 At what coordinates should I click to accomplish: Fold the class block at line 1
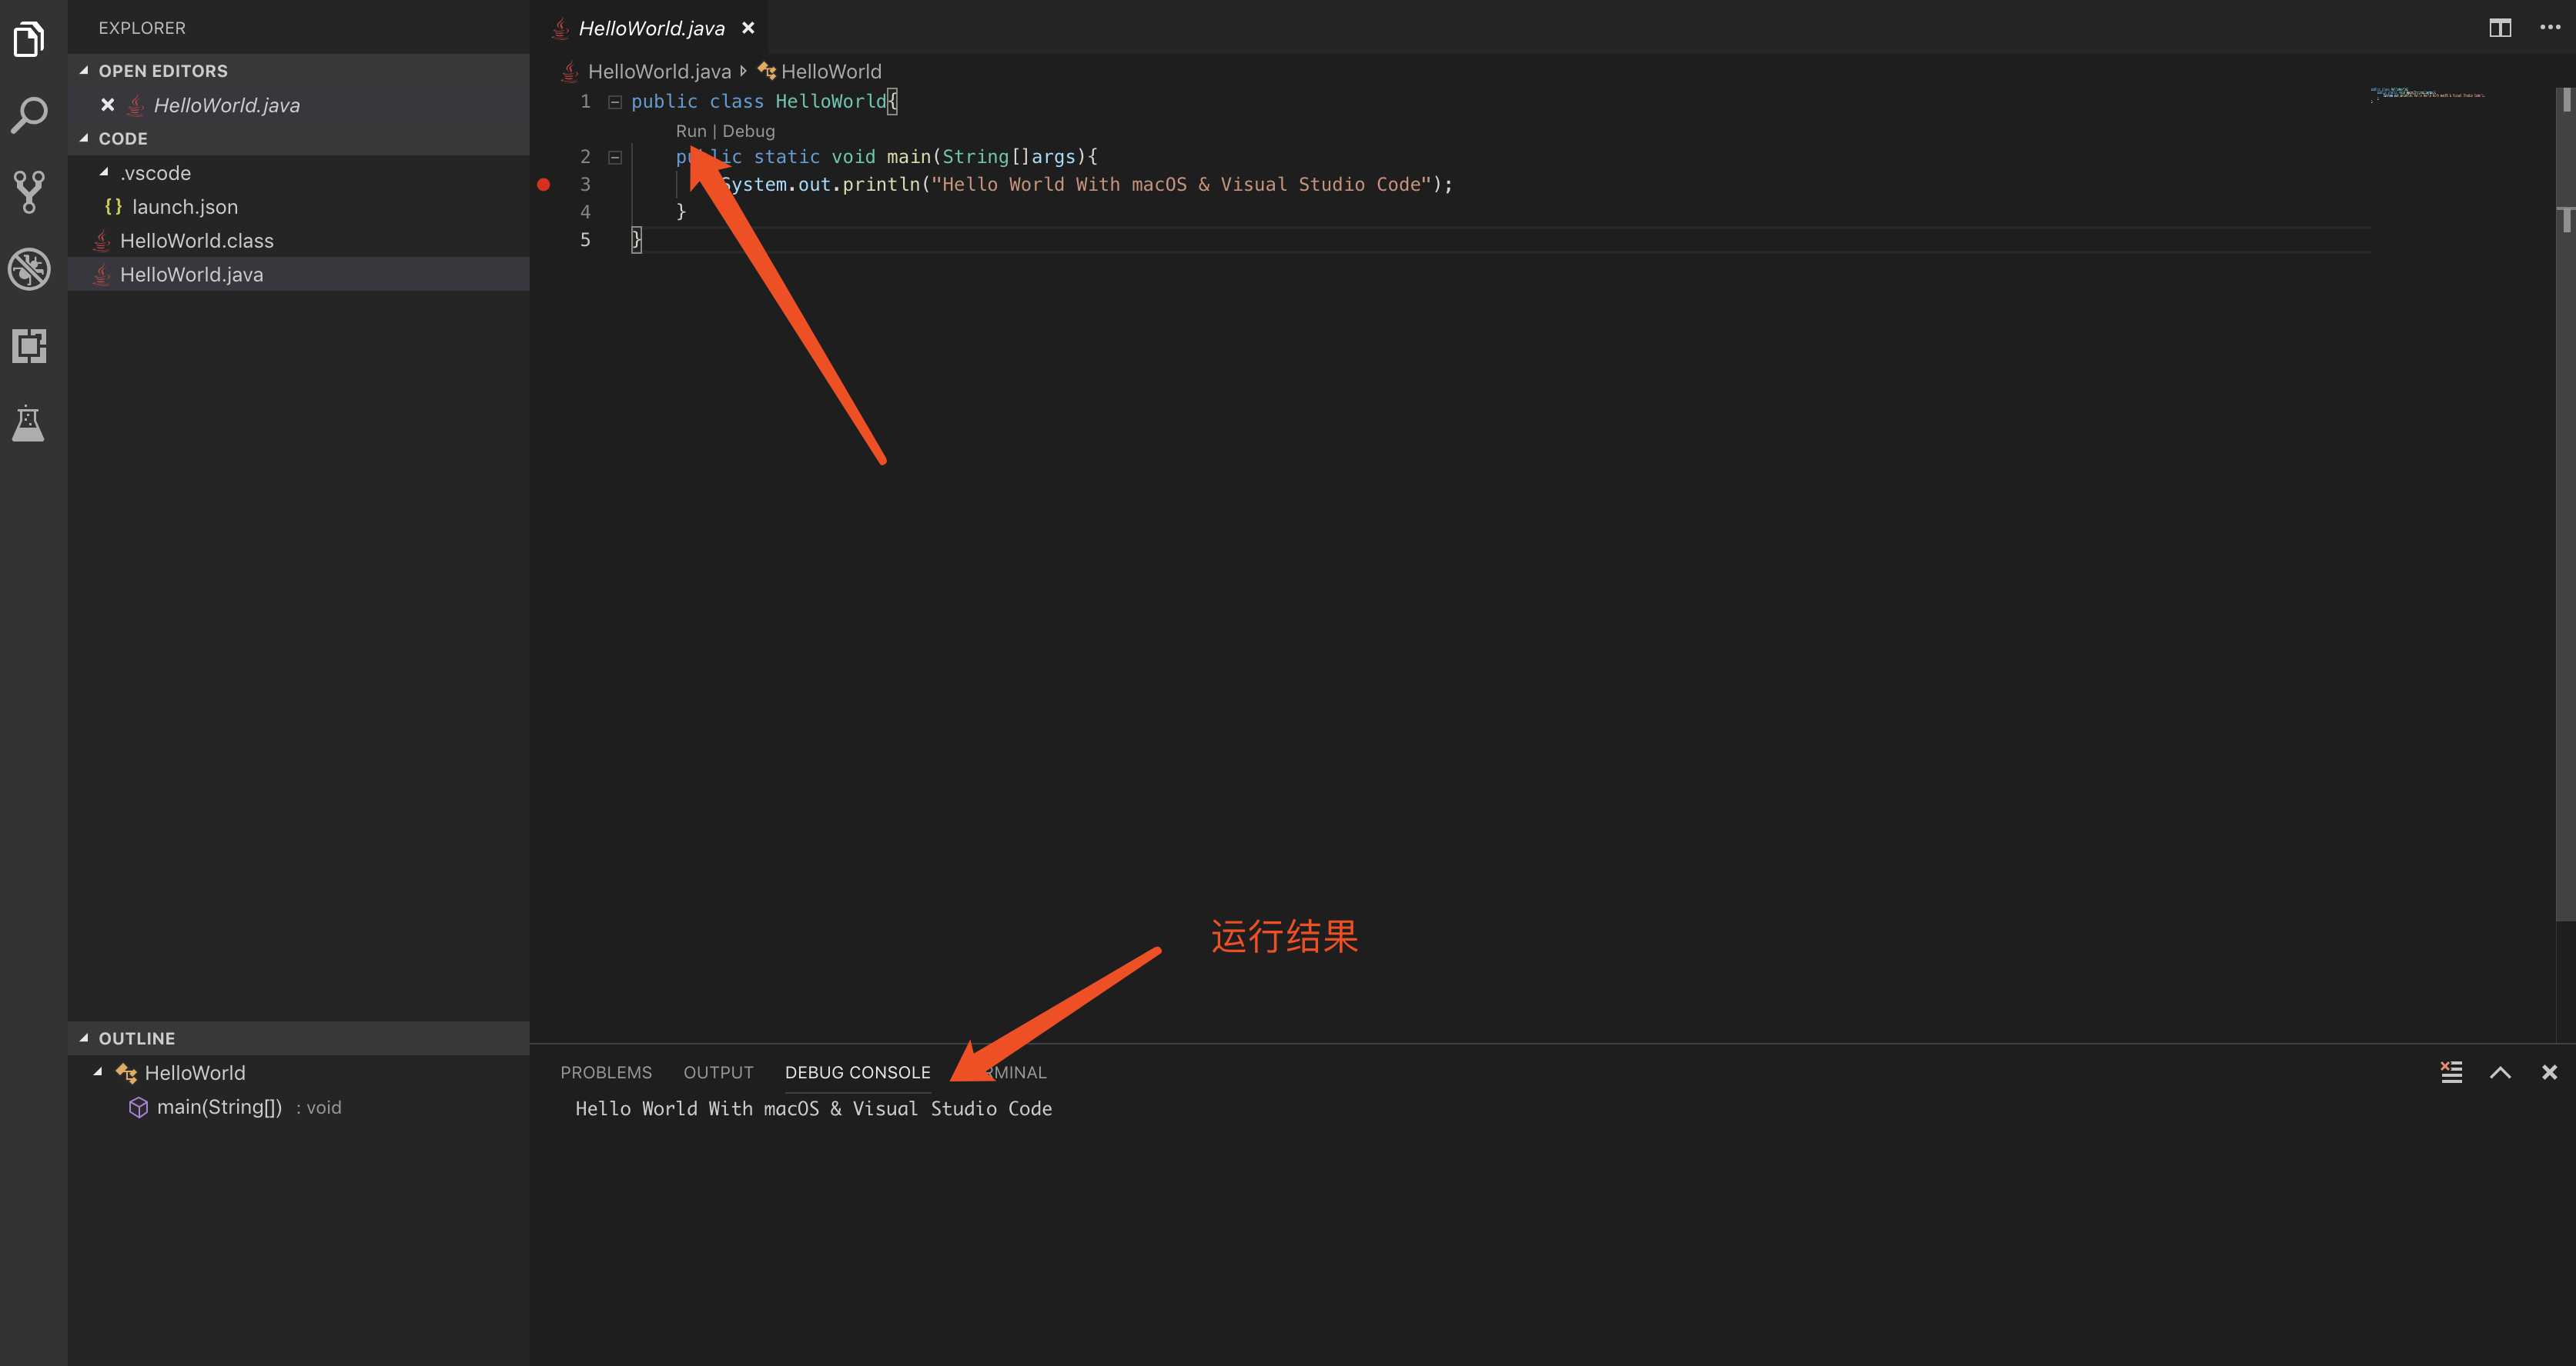coord(615,102)
